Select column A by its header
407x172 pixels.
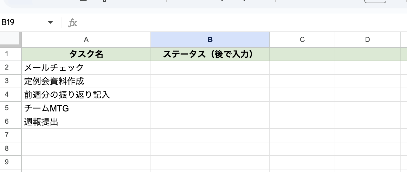pos(86,40)
